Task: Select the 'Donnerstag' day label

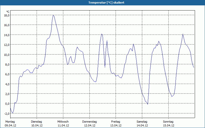Action: [89, 122]
